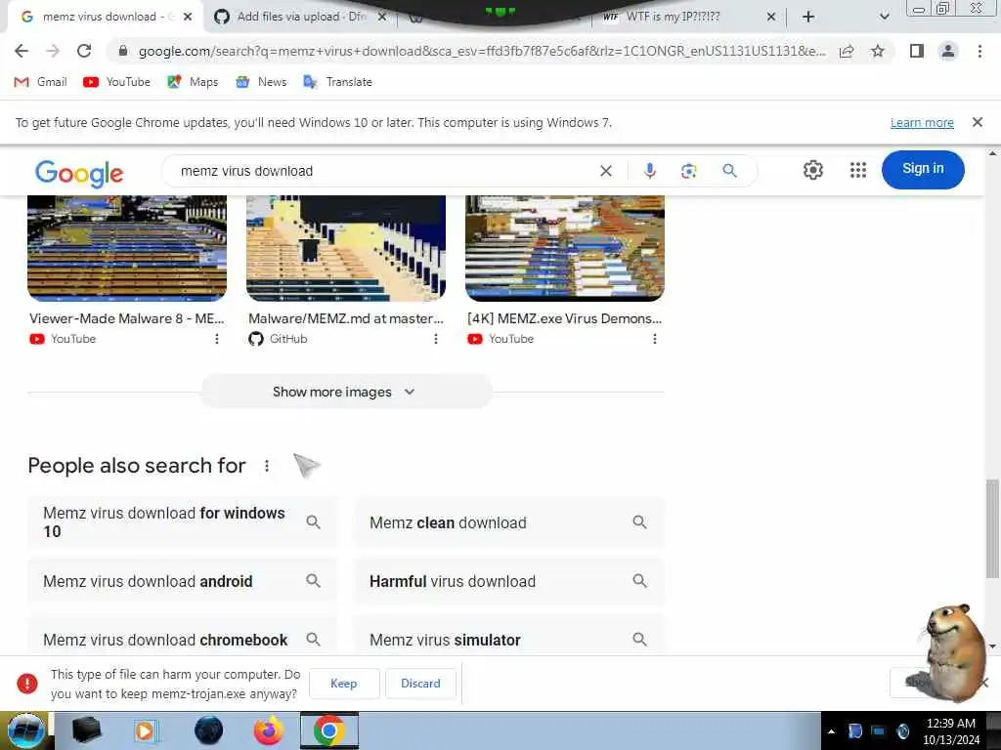Open the Gmail bookmark

point(40,82)
